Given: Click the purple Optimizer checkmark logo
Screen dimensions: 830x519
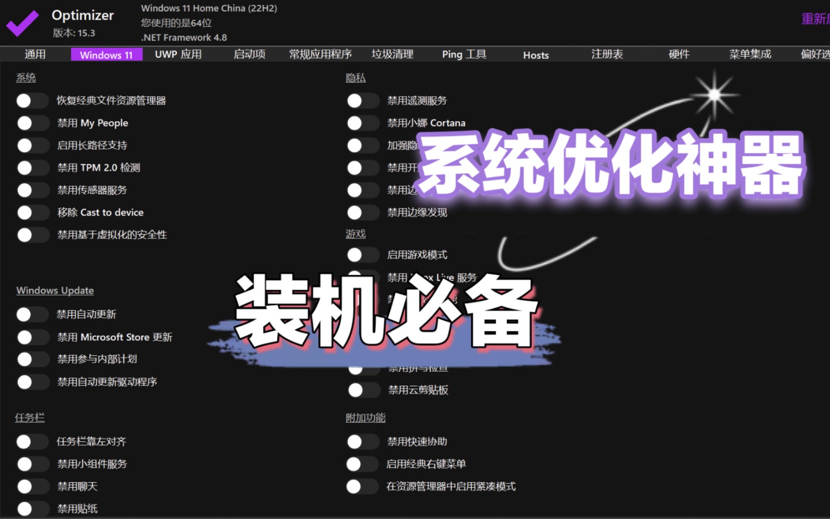Looking at the screenshot, I should pos(22,23).
